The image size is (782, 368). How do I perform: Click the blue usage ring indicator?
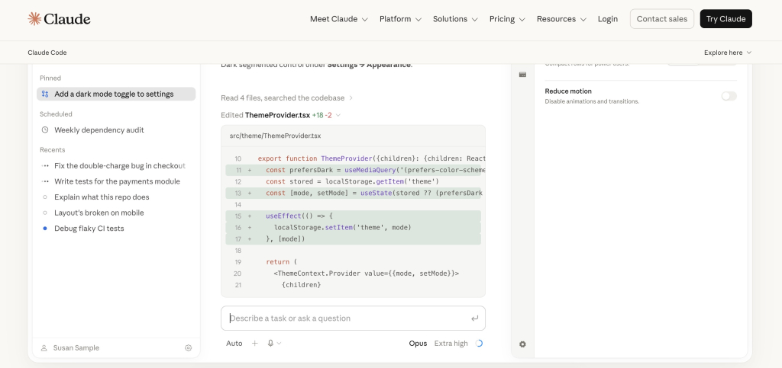click(x=479, y=344)
